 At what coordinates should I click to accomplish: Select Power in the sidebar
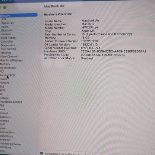click(x=4, y=79)
